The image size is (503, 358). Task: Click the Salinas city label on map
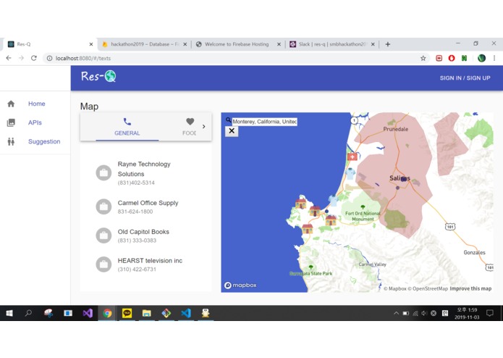[x=400, y=178]
